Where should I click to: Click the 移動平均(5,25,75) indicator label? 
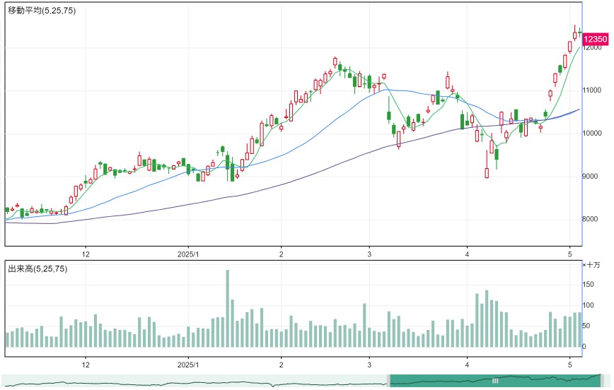pos(42,11)
